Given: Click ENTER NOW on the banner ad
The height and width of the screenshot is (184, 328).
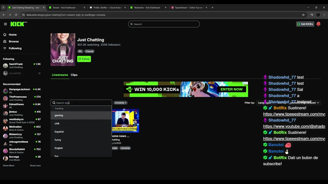Looking at the screenshot, I should pyautogui.click(x=231, y=89).
